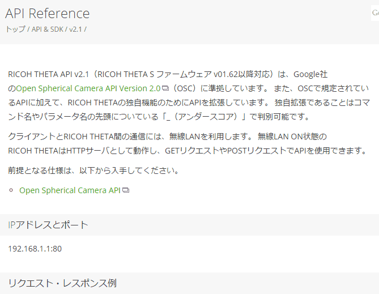Open the Open Spherical Camera API bullet link
Screen dimensions: 379x294
tap(70, 190)
